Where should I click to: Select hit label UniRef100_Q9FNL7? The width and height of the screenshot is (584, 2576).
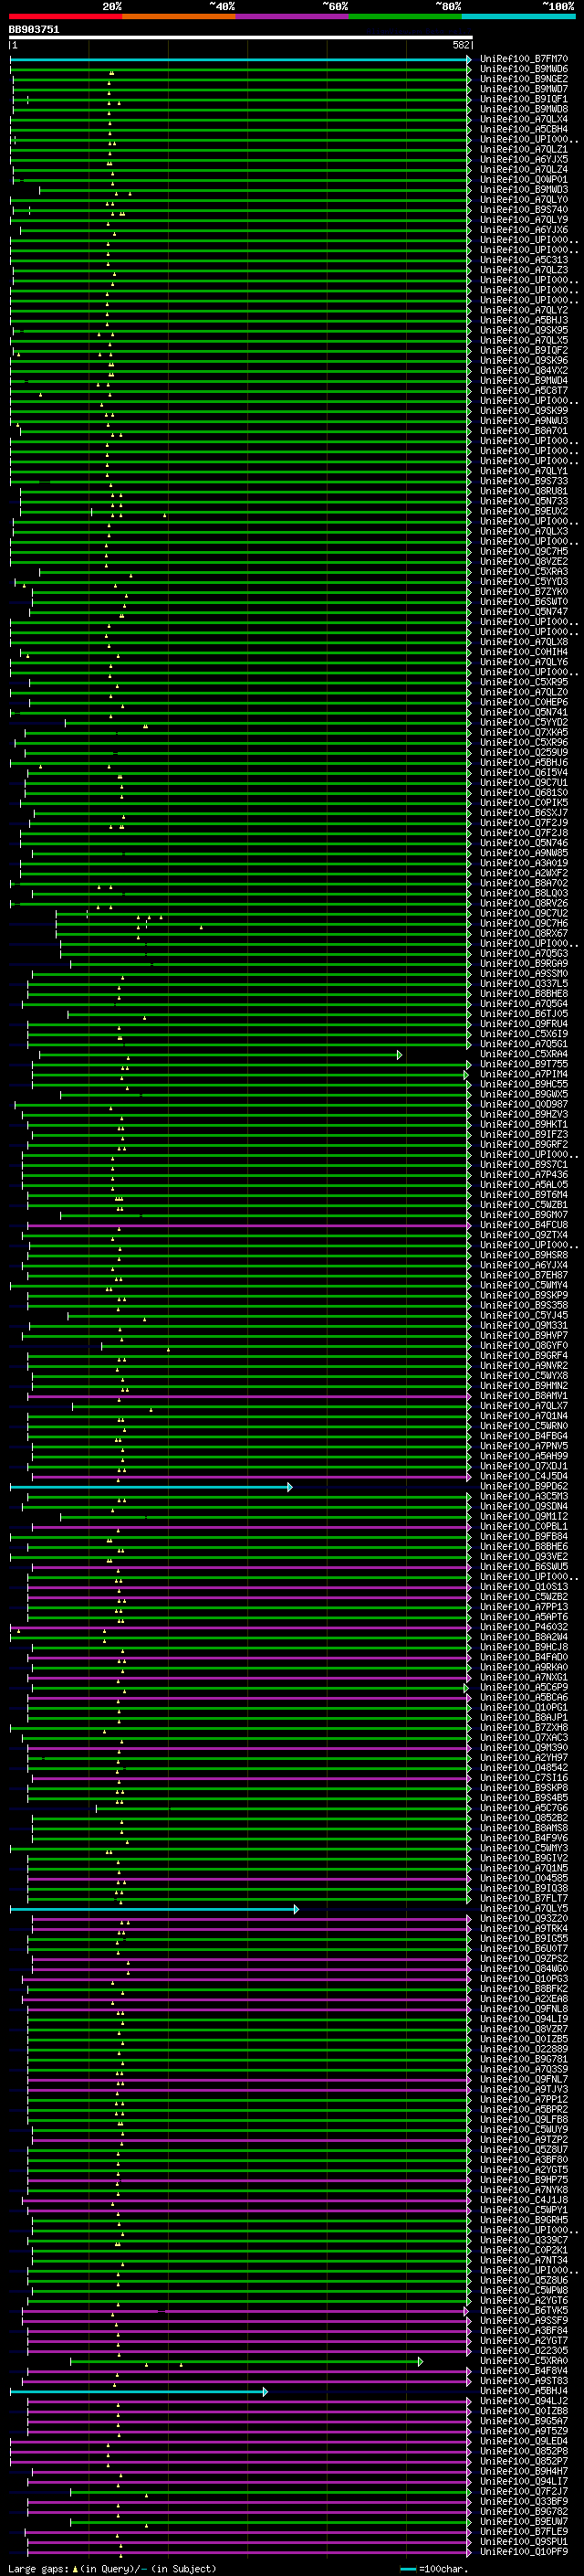coord(524,2080)
